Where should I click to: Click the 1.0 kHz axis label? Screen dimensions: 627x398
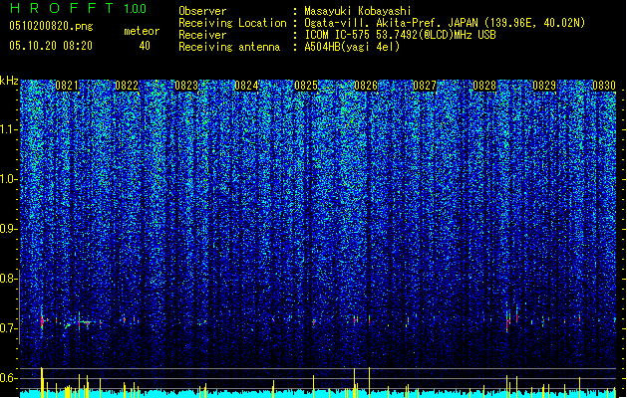tap(9, 179)
